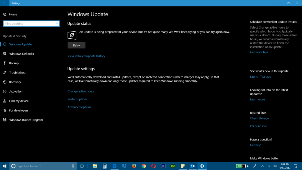Open Outlook from taskbar
Screen dimensions: 302x170
[192, 166]
